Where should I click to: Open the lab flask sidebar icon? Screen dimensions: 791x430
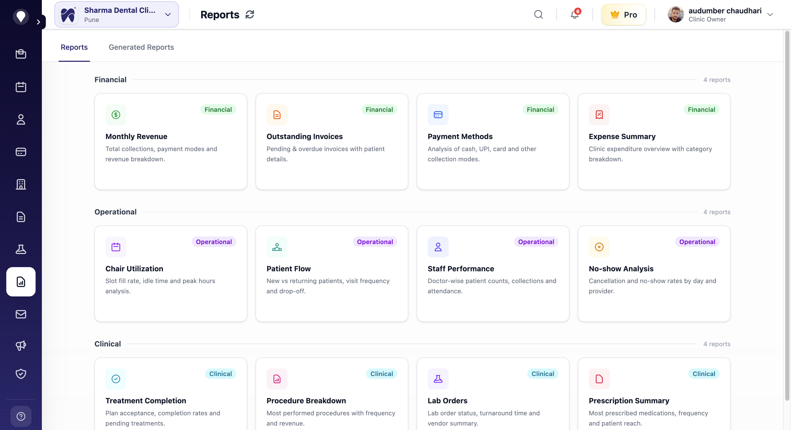21,249
